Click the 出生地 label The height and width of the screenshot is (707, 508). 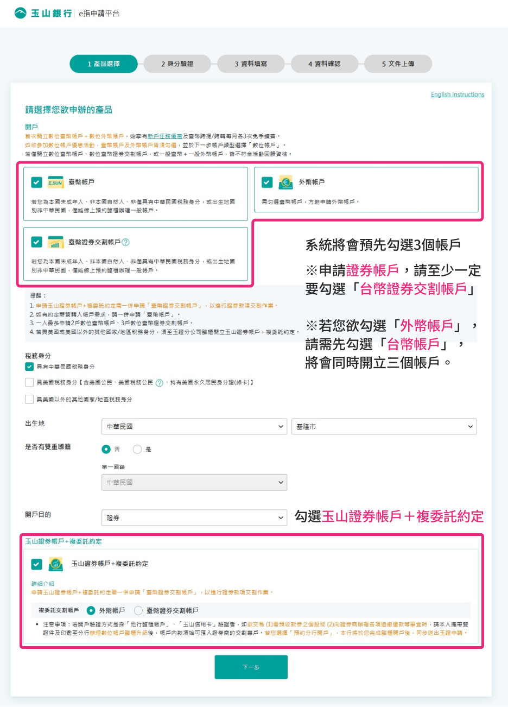point(35,424)
